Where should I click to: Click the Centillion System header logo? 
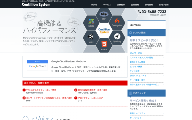pyautogui.click(x=36, y=5)
